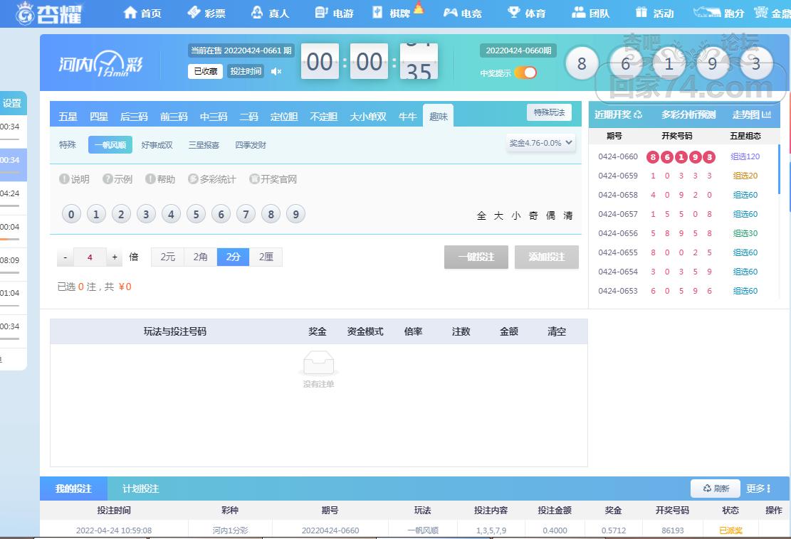791x539 pixels.
Task: Click the 设置 sidebar tab
Action: (x=12, y=103)
